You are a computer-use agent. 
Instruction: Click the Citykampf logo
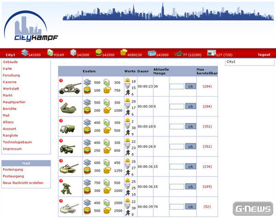[x=31, y=26]
